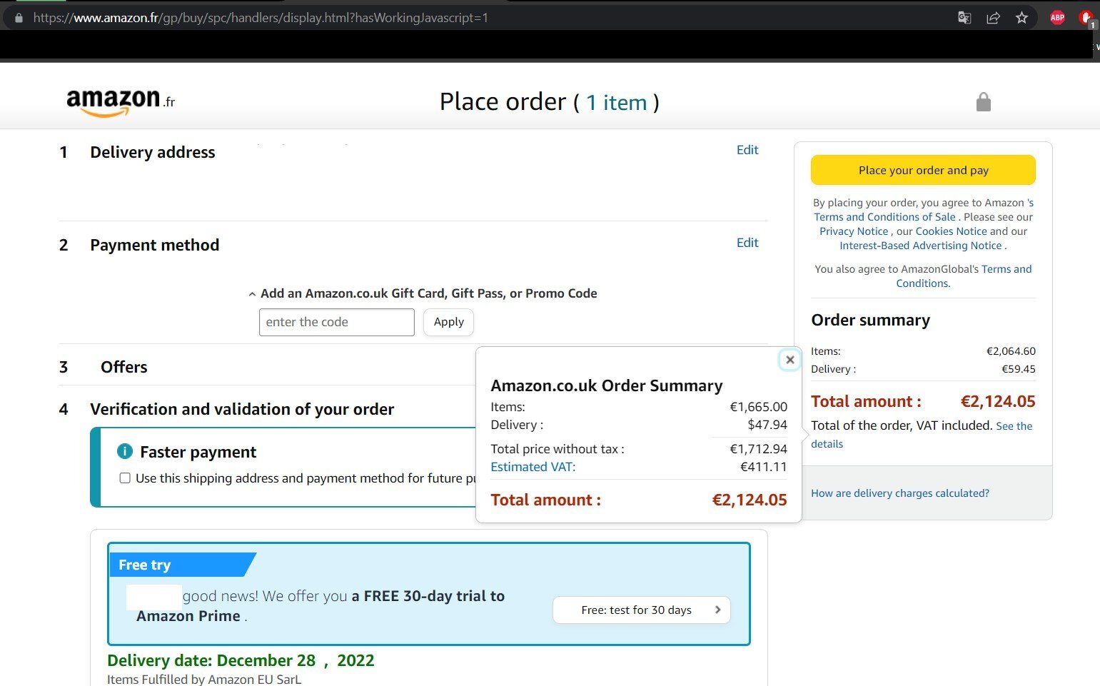
Task: Bookmark this page with the star icon
Action: pos(1021,18)
